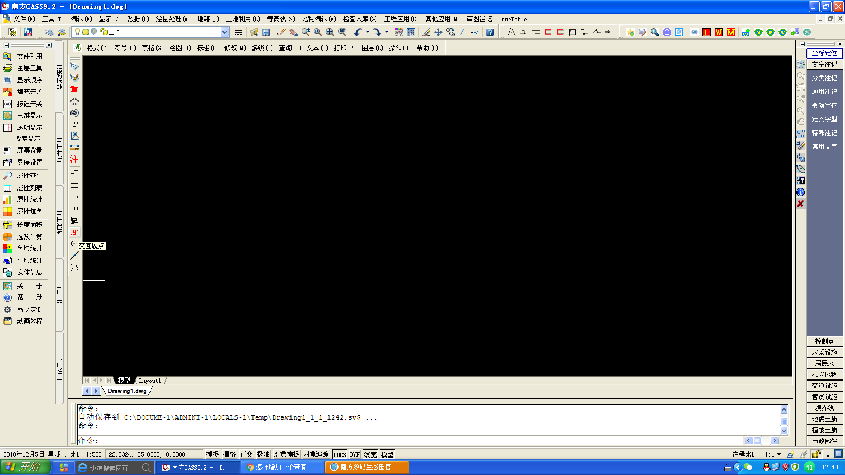Image resolution: width=845 pixels, height=475 pixels.
Task: Click the green hexagon M icon
Action: (758, 32)
